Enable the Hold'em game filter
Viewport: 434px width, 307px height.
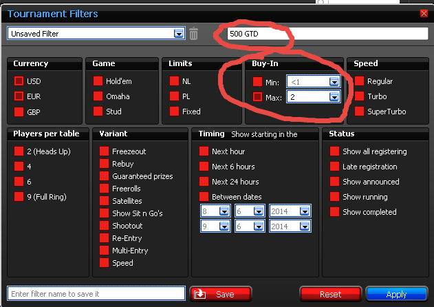(x=98, y=81)
